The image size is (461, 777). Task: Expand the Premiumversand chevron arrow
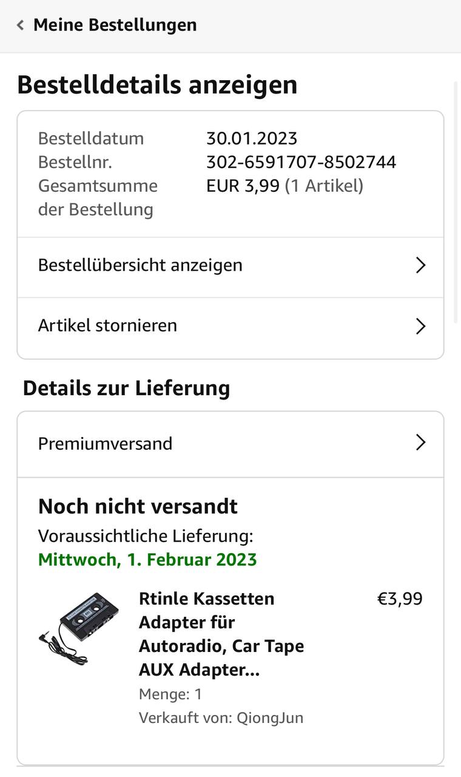point(420,443)
